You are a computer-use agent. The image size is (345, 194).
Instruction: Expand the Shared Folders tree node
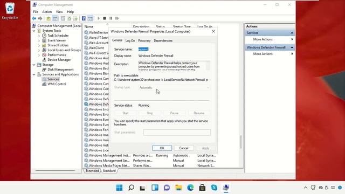(39, 45)
